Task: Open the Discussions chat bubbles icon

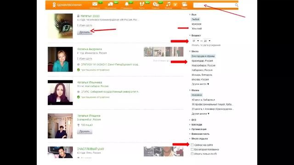Action: click(111, 4)
